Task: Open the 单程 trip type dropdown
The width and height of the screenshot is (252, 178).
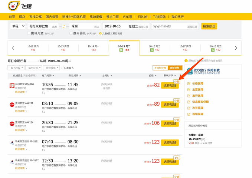Action: [x=18, y=26]
